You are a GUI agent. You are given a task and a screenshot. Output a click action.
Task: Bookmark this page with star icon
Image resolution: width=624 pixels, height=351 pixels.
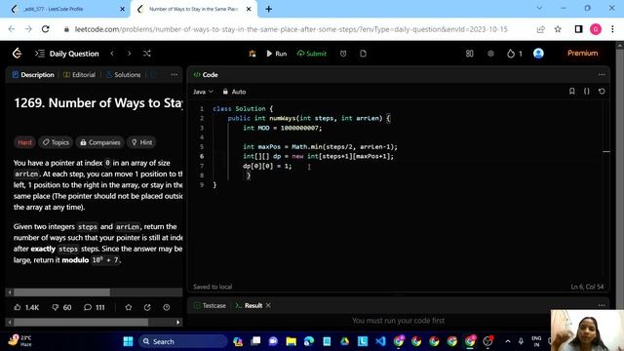pyautogui.click(x=558, y=29)
